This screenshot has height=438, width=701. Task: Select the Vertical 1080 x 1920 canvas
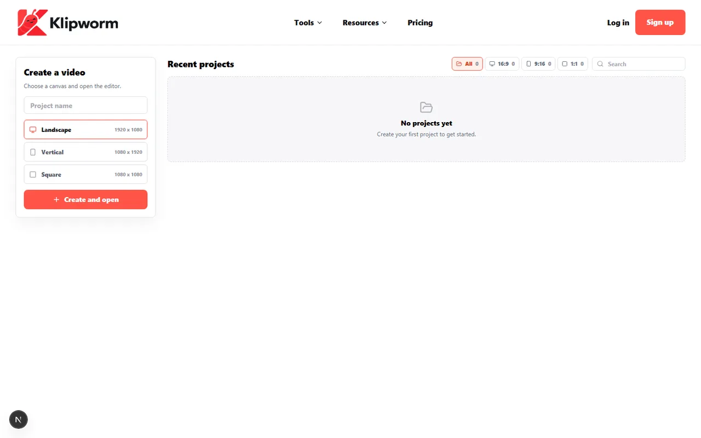85,152
